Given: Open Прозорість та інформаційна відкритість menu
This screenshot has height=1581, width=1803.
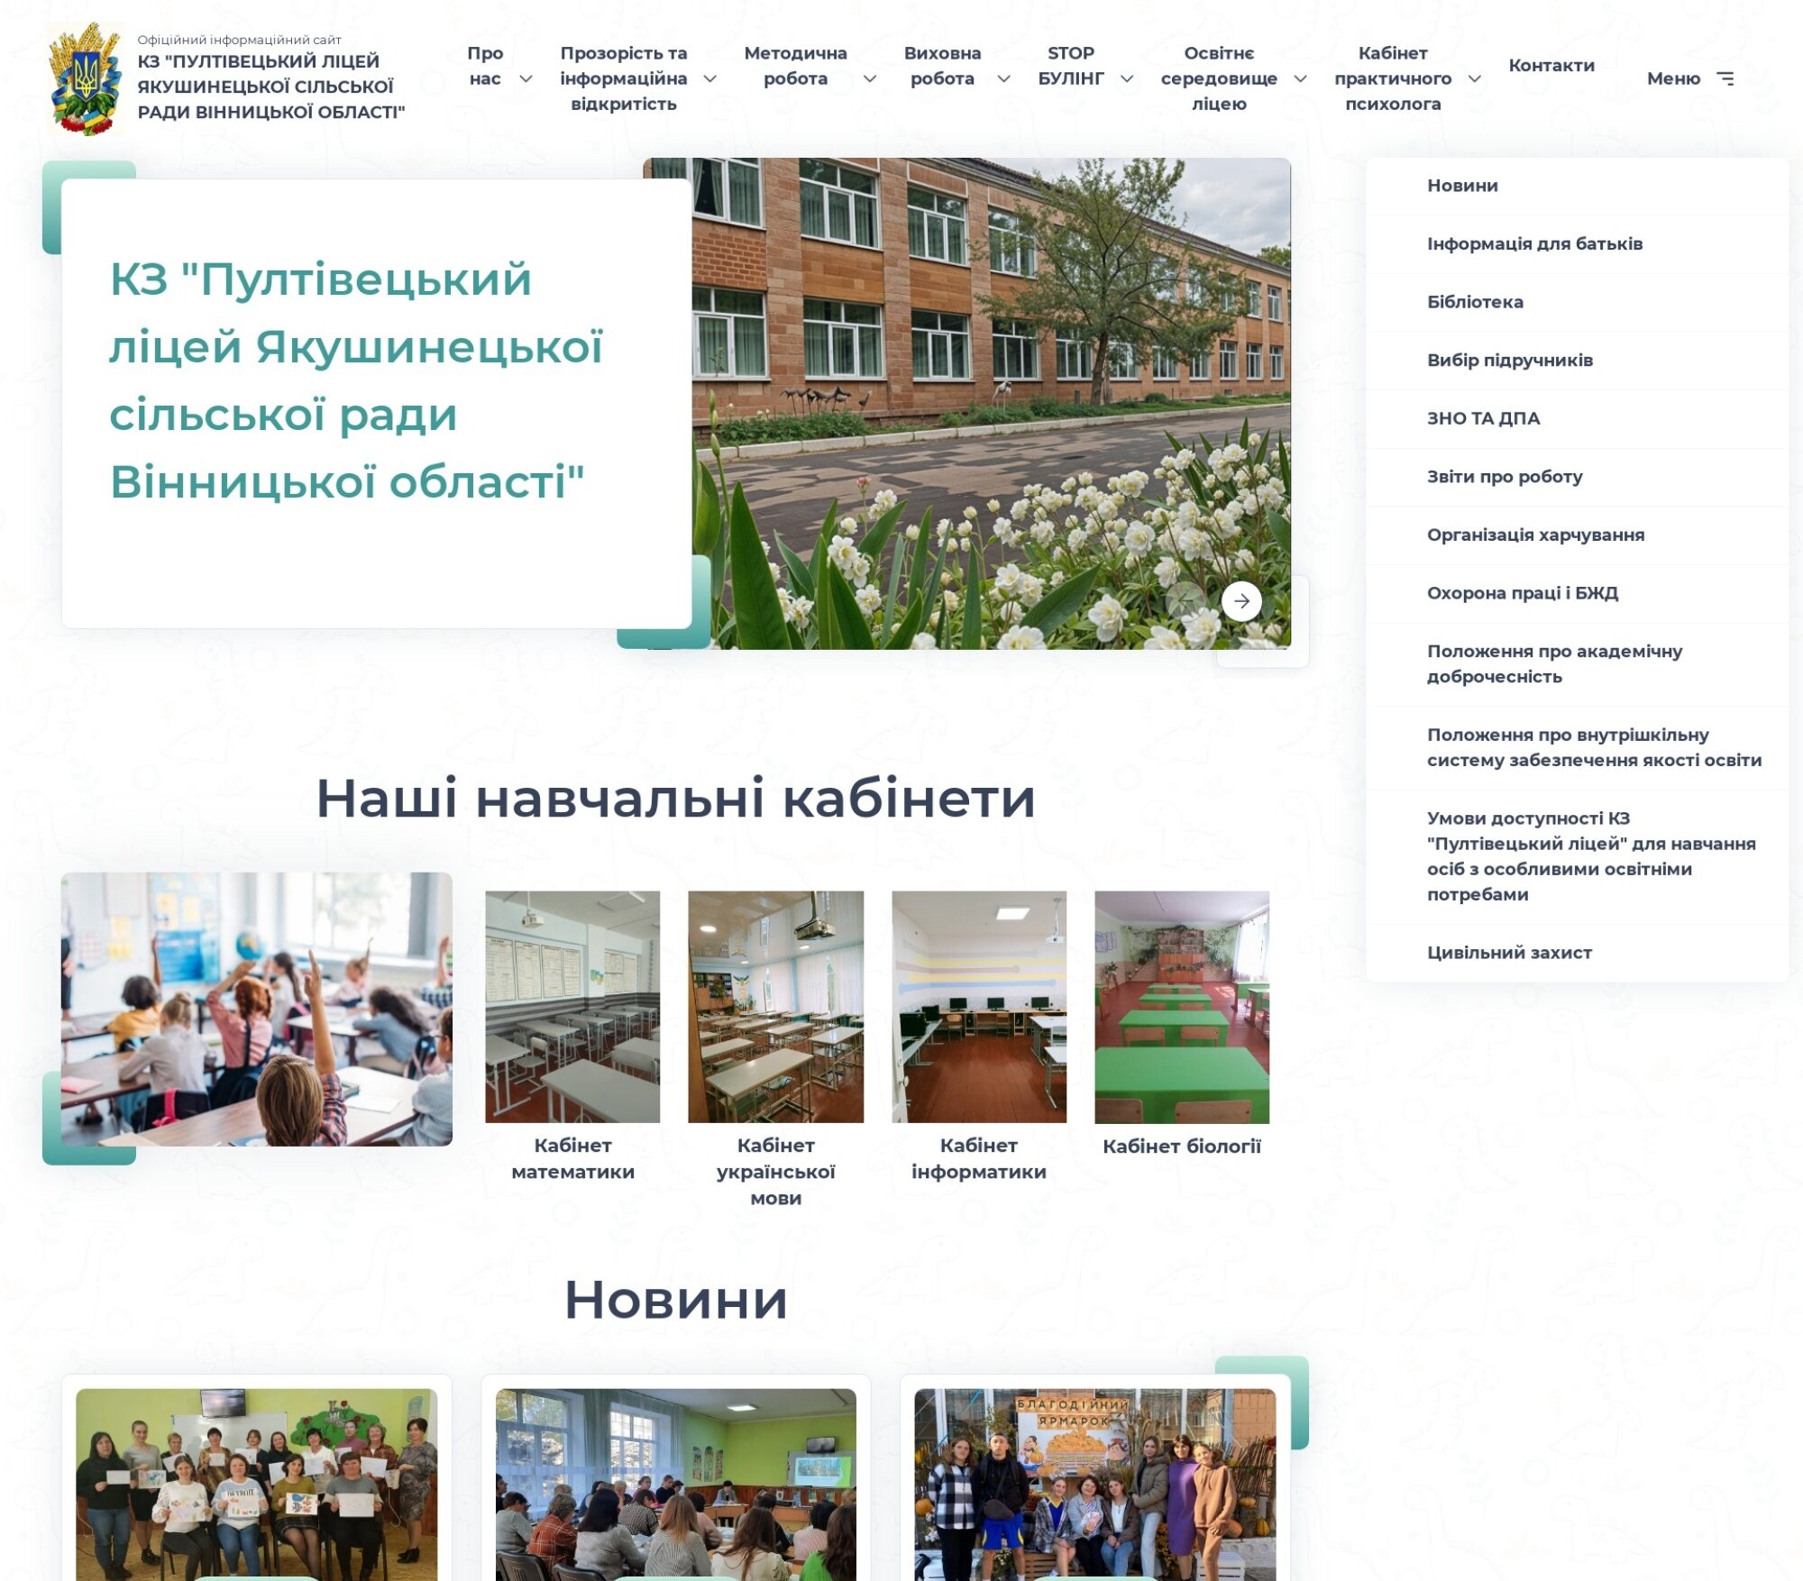Looking at the screenshot, I should click(x=623, y=78).
